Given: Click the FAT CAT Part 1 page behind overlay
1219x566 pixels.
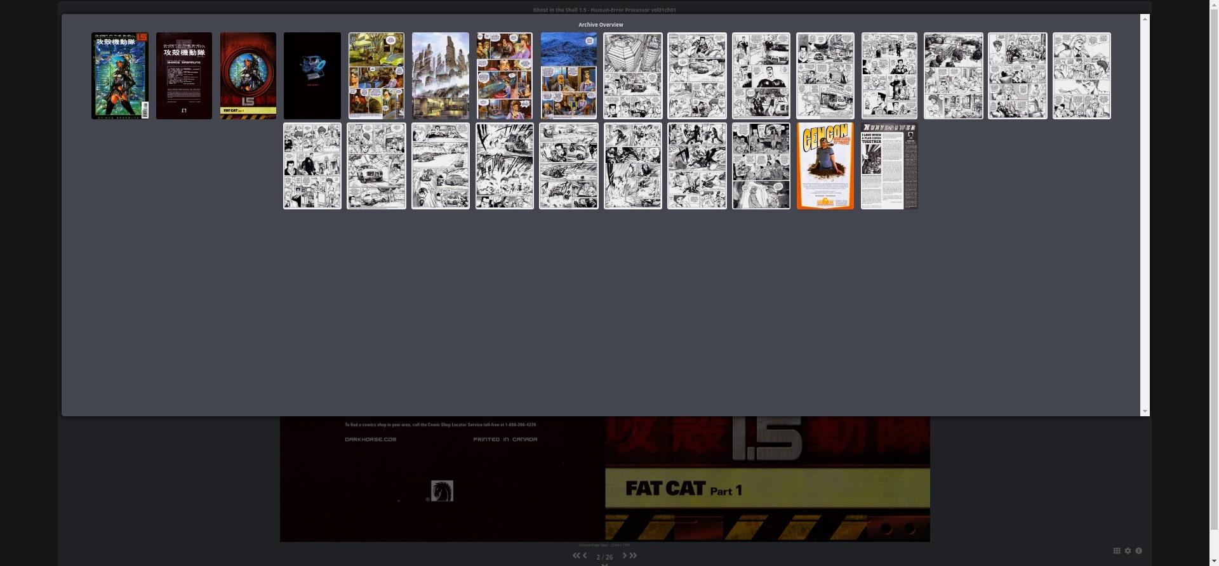Looking at the screenshot, I should pos(768,479).
